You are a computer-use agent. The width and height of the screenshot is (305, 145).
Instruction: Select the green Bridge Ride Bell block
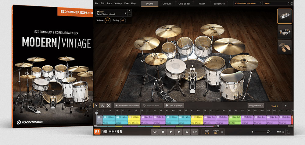click(235, 120)
